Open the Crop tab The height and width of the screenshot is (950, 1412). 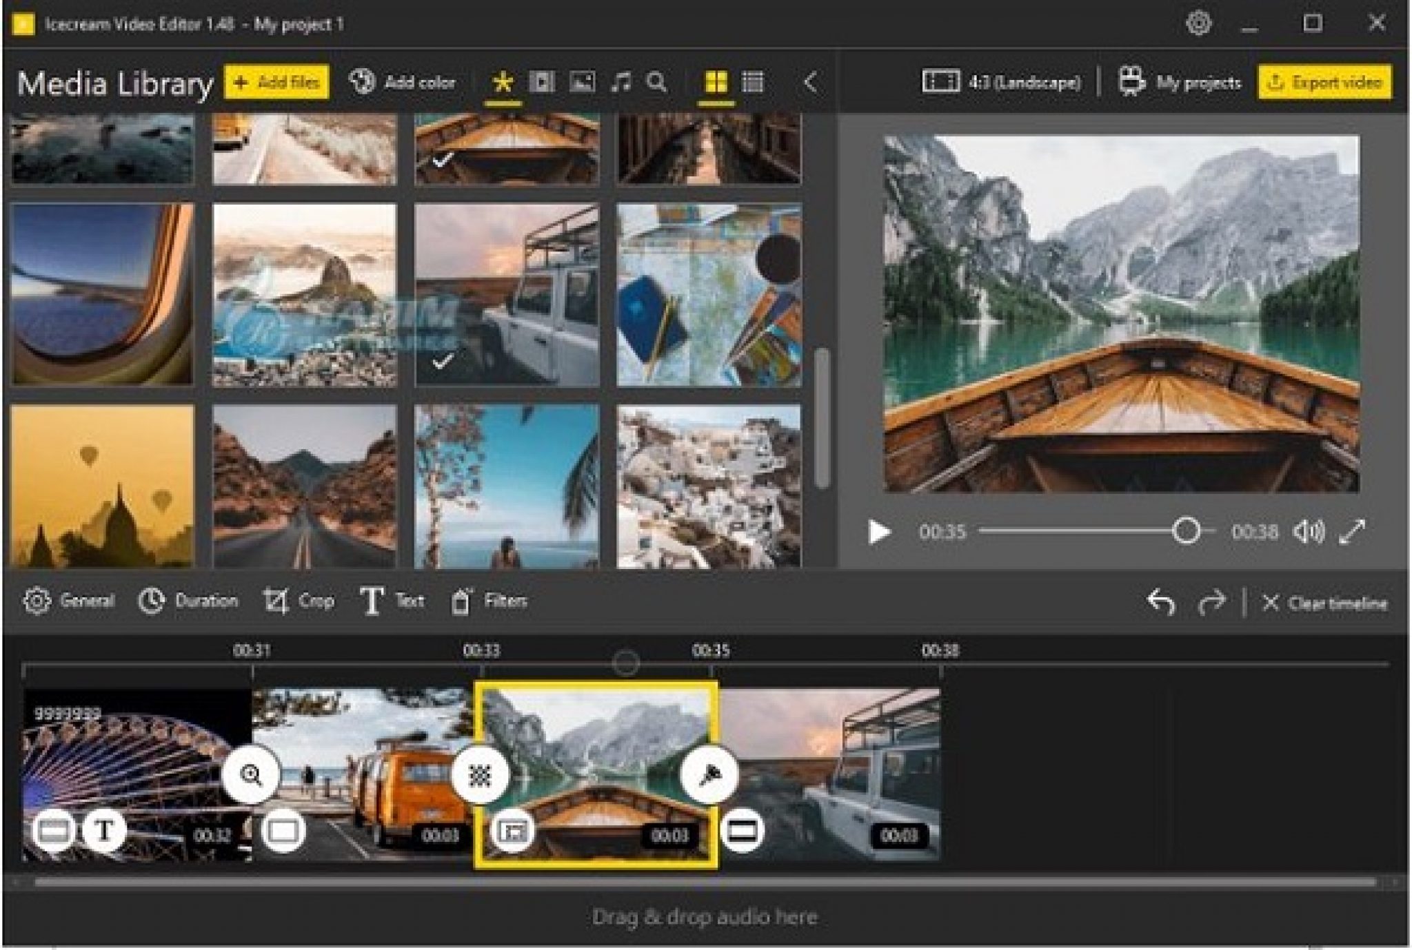click(299, 601)
